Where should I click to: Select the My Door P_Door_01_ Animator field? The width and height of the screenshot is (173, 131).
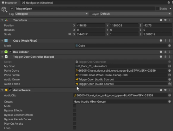click(x=121, y=66)
